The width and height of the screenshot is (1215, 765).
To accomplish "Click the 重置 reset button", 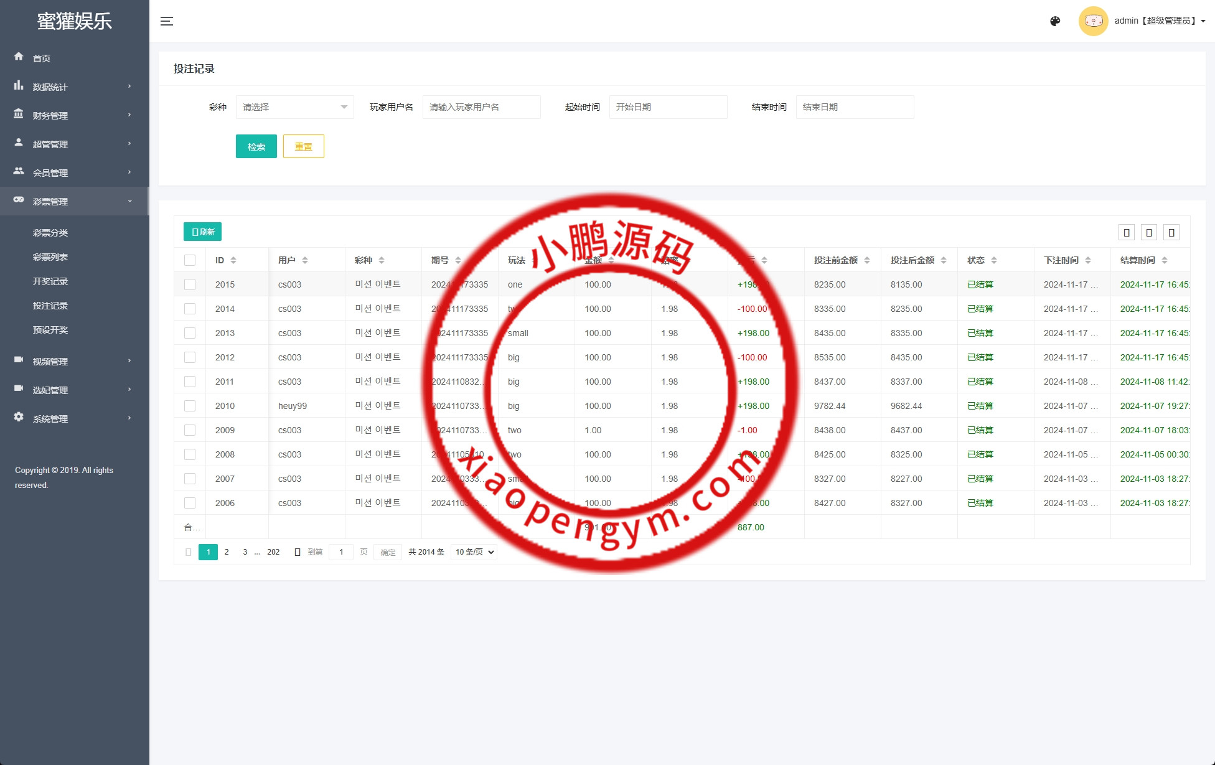I will (303, 146).
